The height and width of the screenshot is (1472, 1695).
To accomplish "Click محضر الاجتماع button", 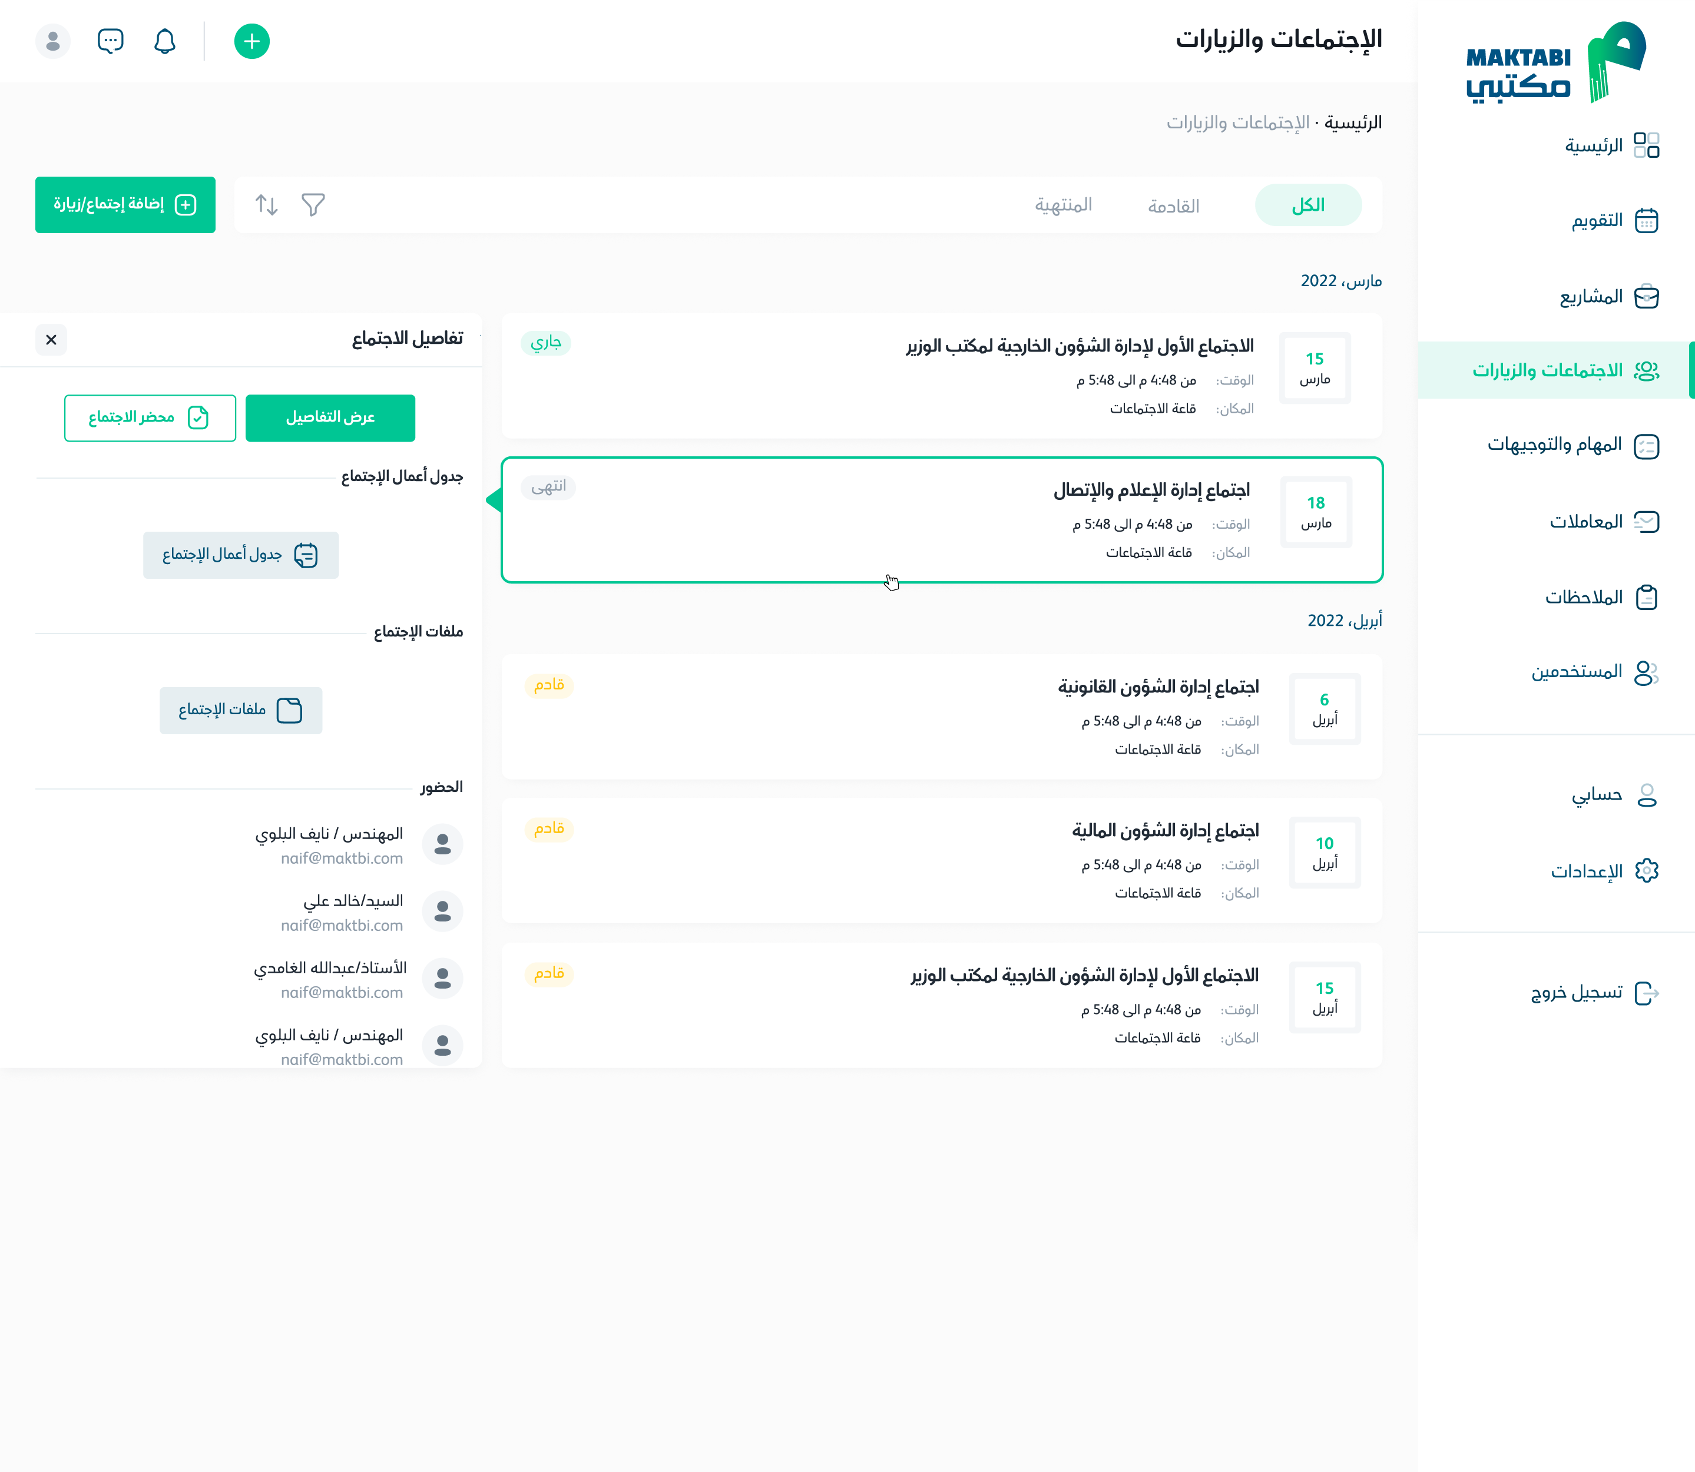I will point(150,418).
